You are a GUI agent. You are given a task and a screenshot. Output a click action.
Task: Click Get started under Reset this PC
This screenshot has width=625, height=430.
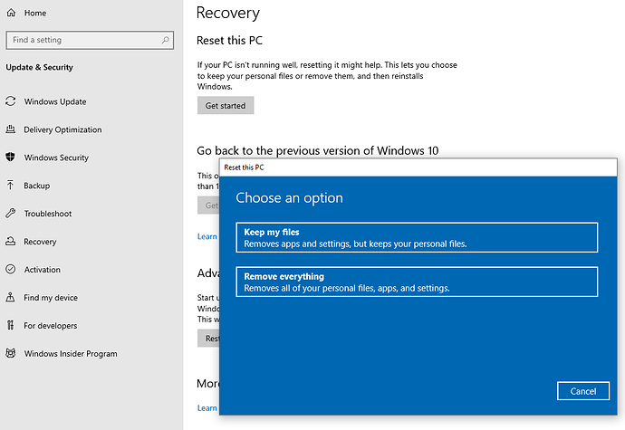coord(226,105)
